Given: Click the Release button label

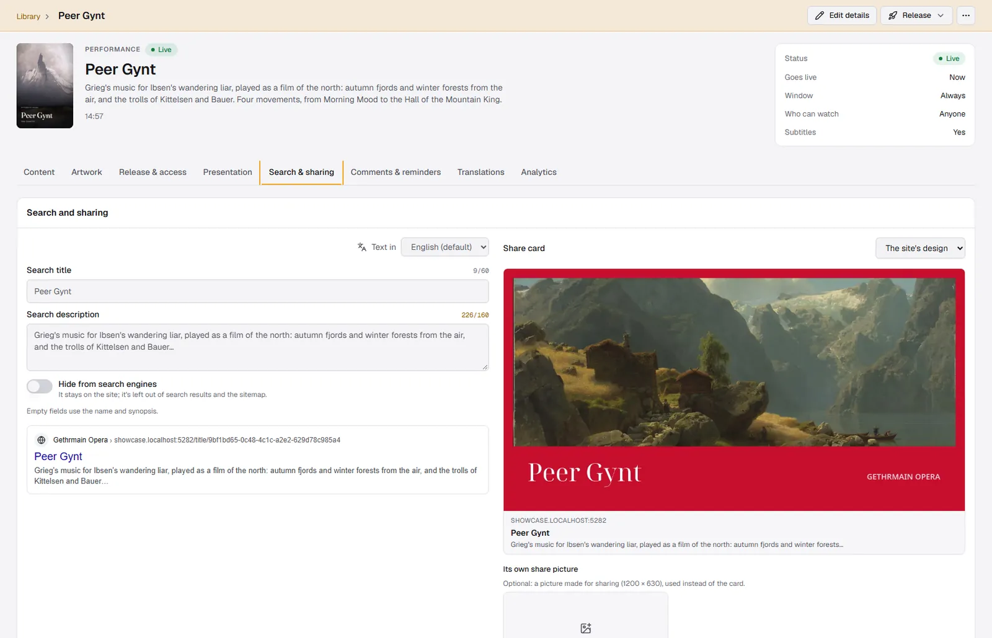Looking at the screenshot, I should click(x=916, y=16).
